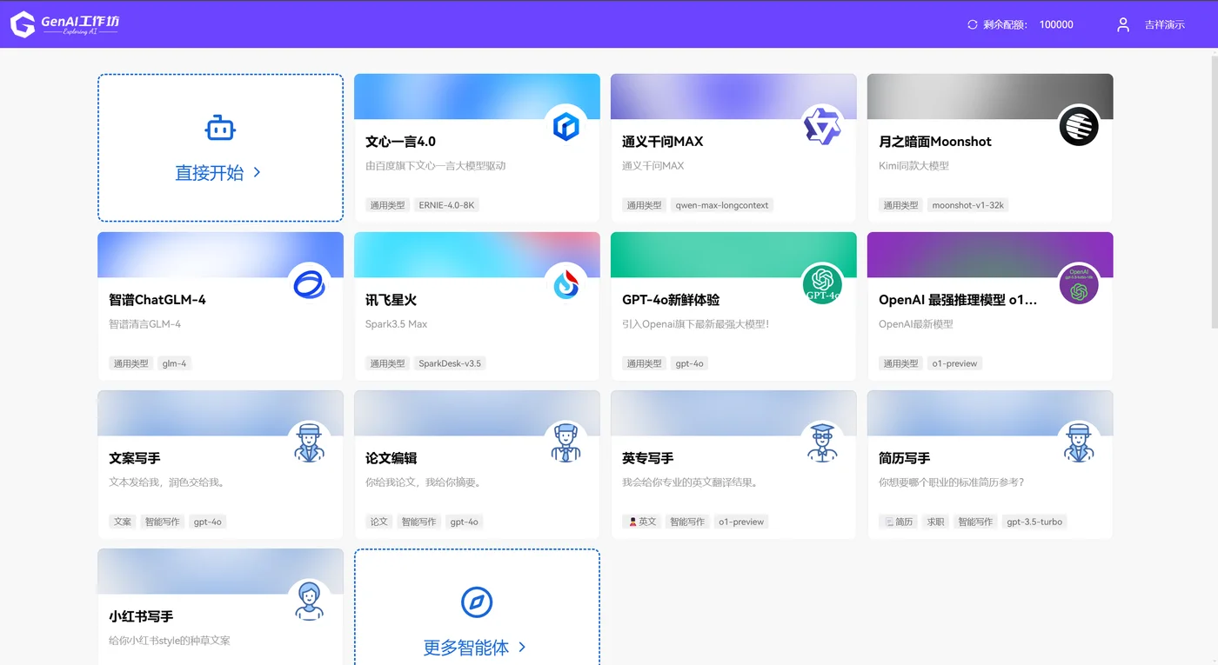Click the 小红书写手 avatar icon
This screenshot has width=1218, height=665.
click(310, 602)
